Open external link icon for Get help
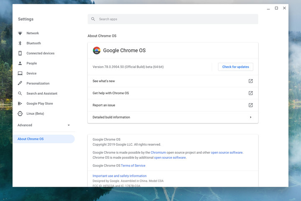 click(250, 93)
